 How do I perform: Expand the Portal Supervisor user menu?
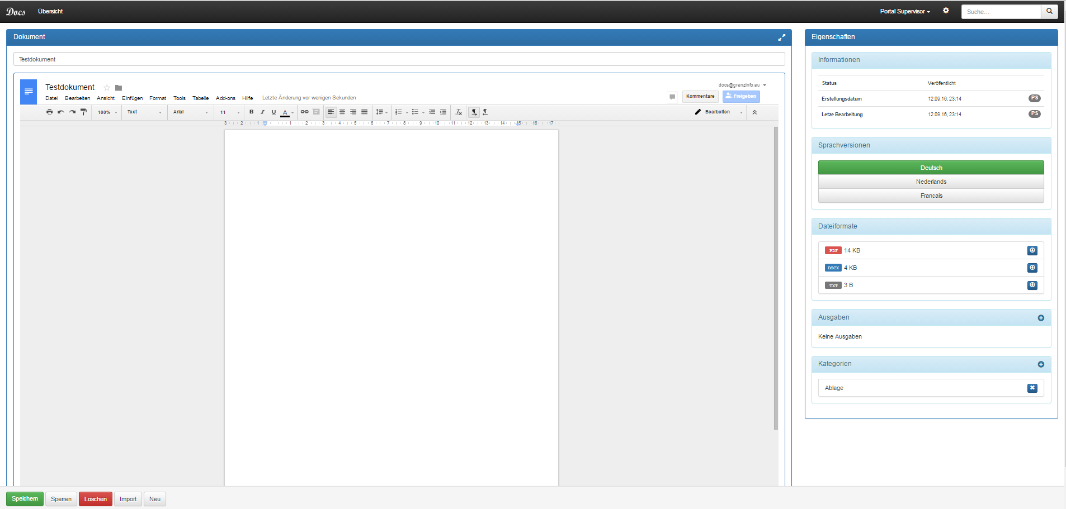tap(904, 11)
